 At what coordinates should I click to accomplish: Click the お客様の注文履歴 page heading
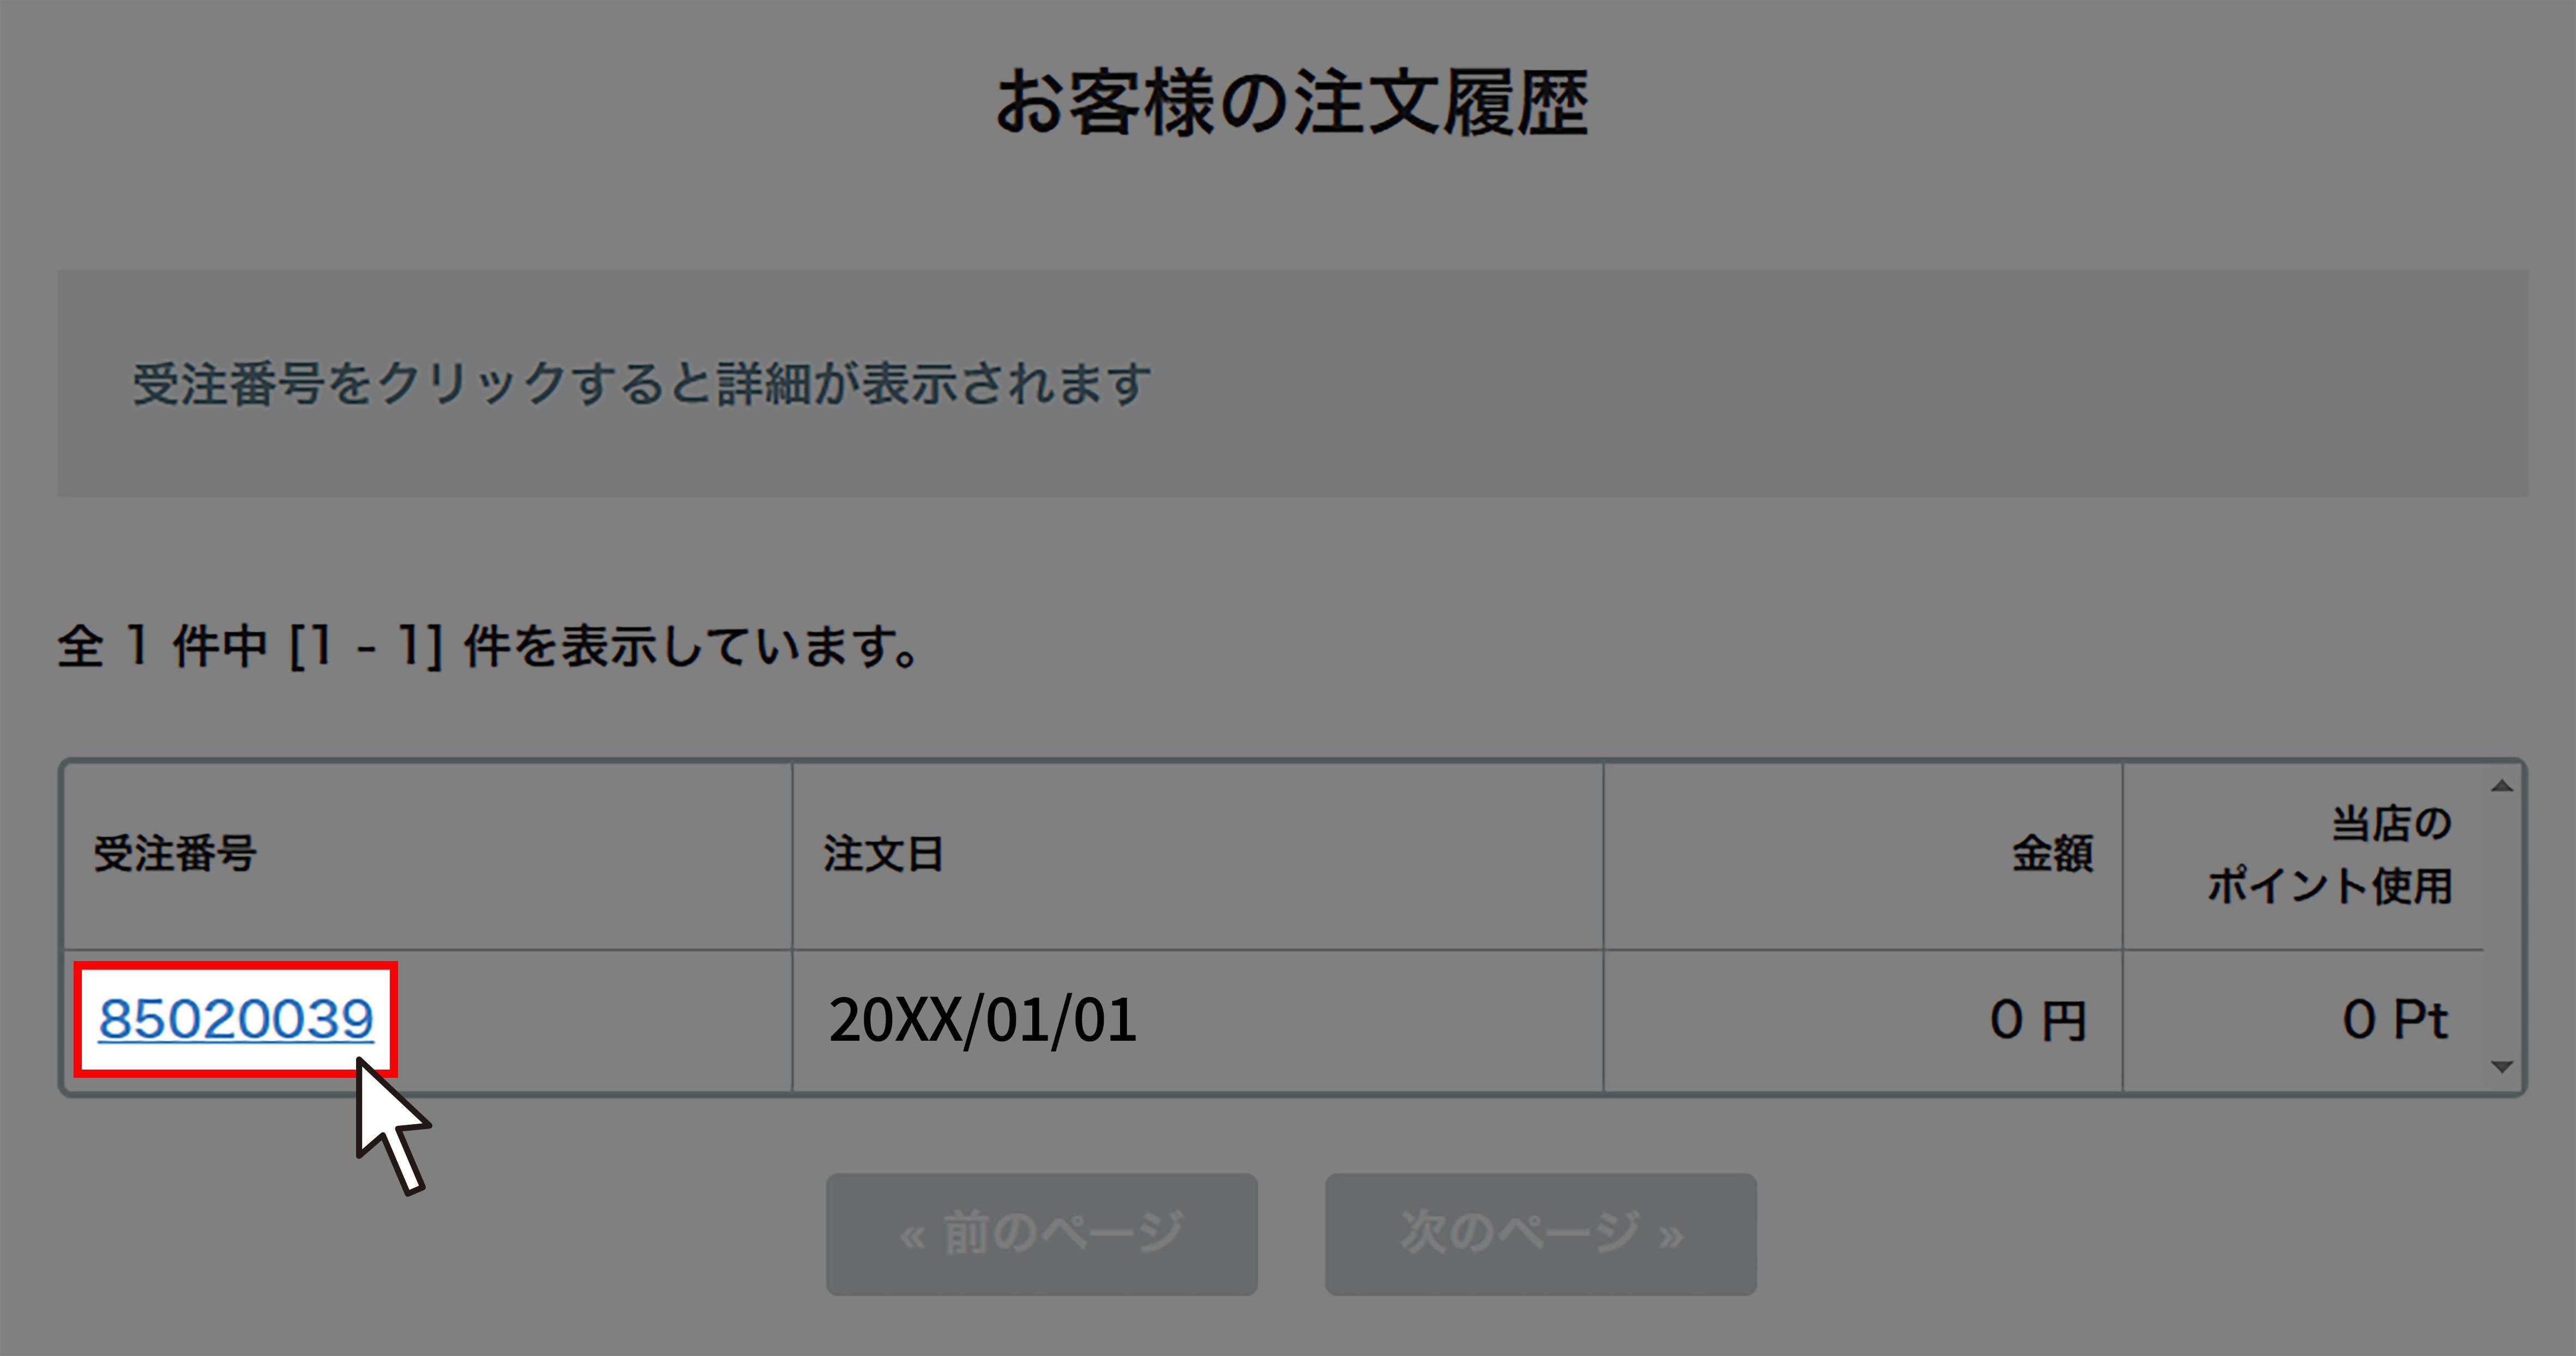[x=1291, y=103]
